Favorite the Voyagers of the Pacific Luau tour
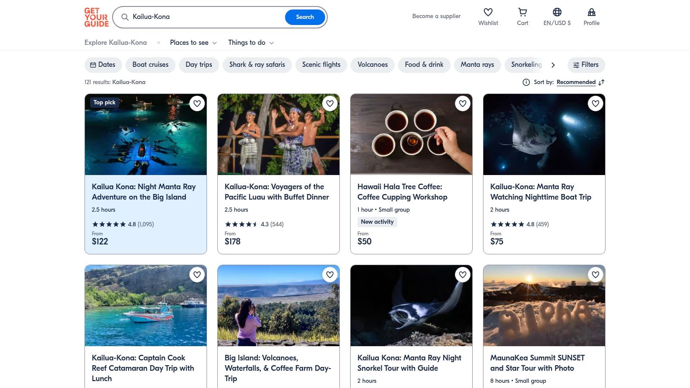 pos(330,103)
